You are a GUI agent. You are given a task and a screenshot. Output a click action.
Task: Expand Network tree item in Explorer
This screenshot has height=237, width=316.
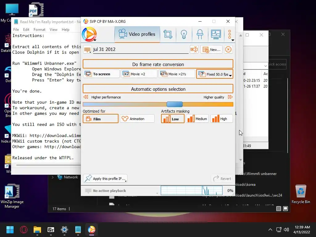[53, 177]
